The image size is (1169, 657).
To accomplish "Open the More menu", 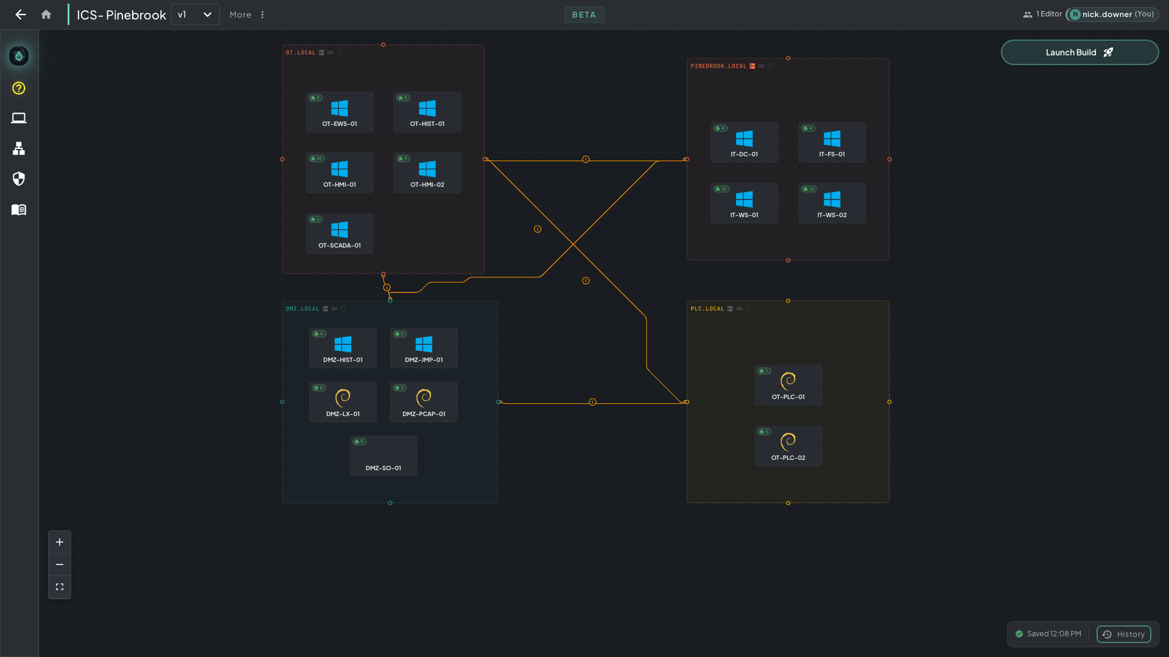I will [x=247, y=15].
